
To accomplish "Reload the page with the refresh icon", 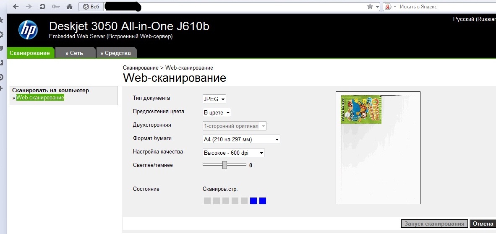I will (42, 7).
